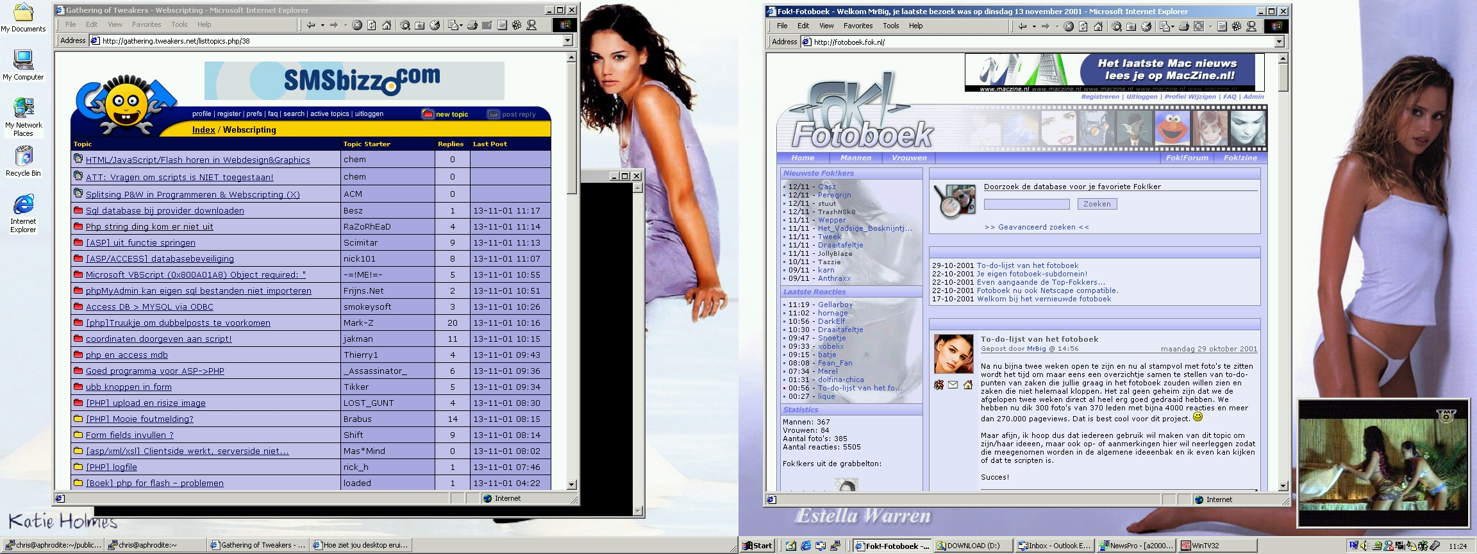1477x554 pixels.
Task: Open Favorites pane in Fok!-Fotoboek window
Action: 1131,26
